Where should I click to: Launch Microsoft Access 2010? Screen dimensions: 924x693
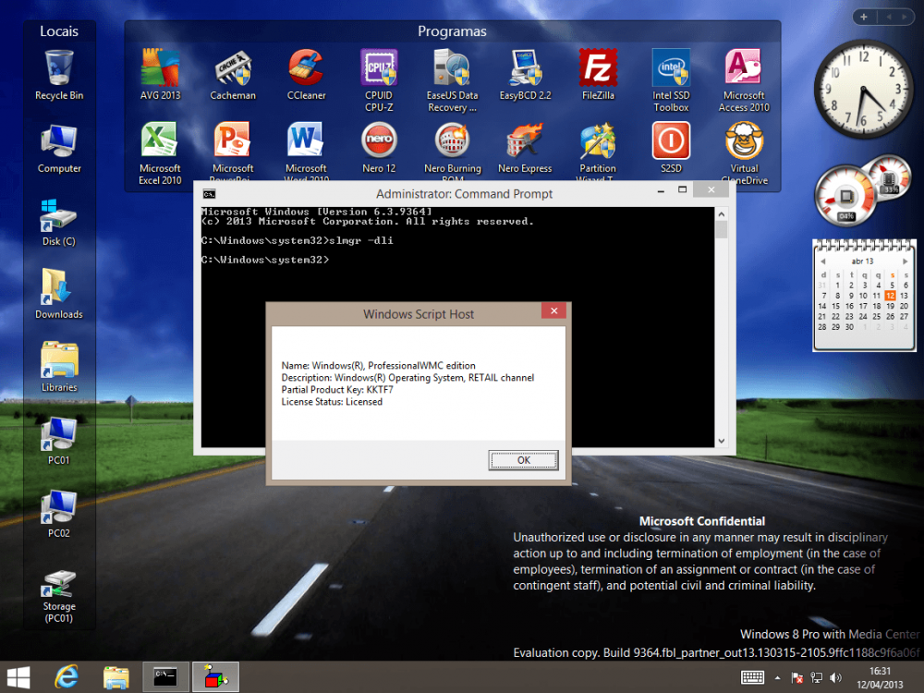tap(744, 80)
